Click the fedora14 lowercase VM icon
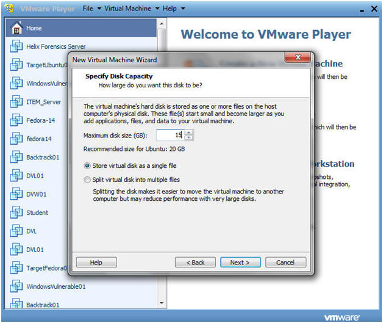The height and width of the screenshot is (323, 383). pyautogui.click(x=16, y=139)
